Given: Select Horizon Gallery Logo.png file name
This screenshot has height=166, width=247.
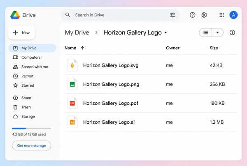Looking at the screenshot, I should click(111, 84).
